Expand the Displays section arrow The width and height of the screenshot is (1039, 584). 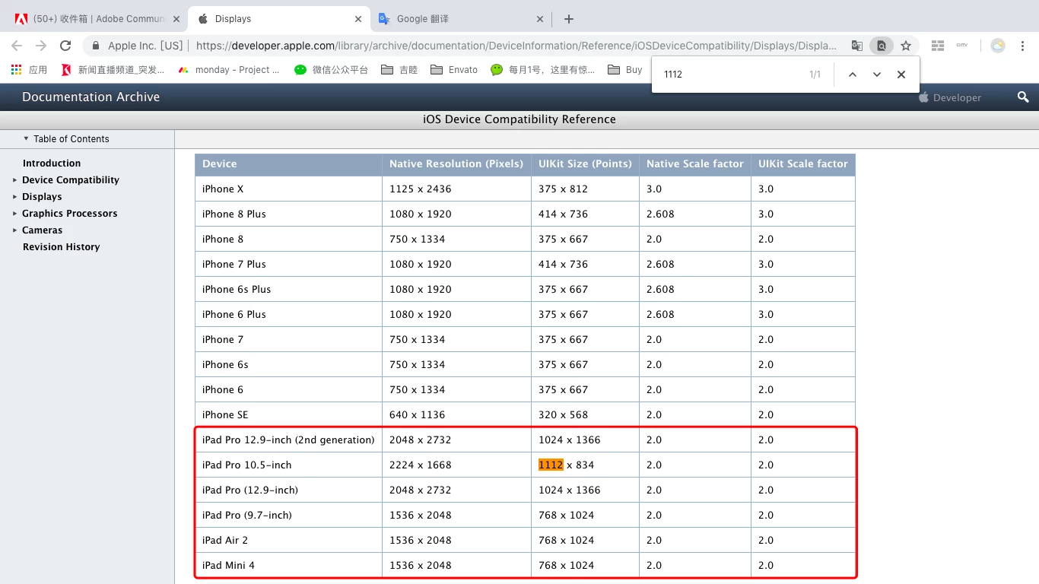pyautogui.click(x=14, y=197)
